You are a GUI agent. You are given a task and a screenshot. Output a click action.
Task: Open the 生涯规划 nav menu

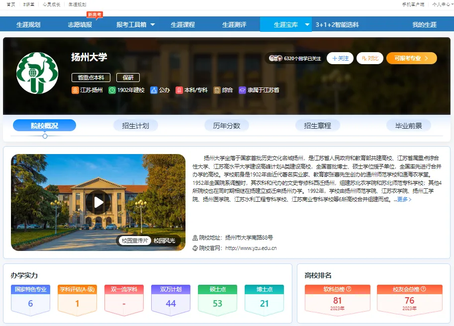[28, 24]
